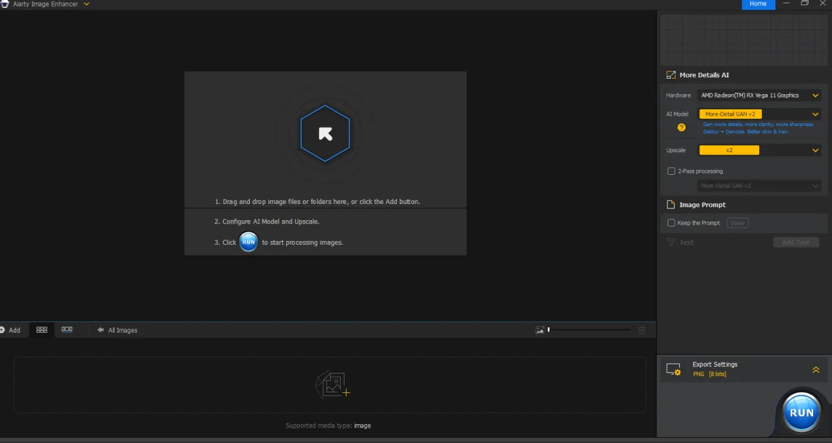
Task: Switch to filmstrip thumbnail view
Action: pos(67,330)
